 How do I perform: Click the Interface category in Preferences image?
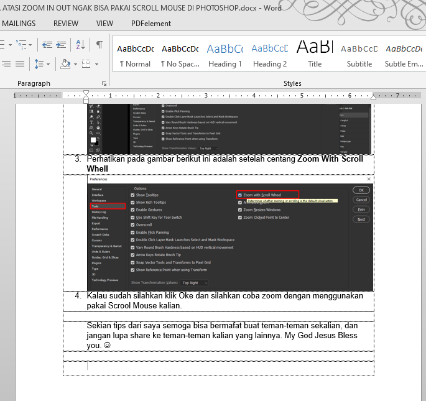98,195
